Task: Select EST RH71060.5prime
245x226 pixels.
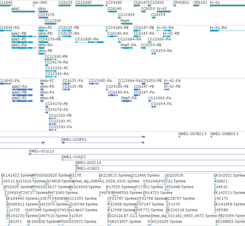Action: (63, 193)
